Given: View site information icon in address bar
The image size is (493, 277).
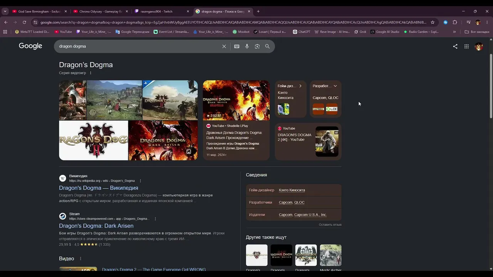Looking at the screenshot, I should [35, 22].
